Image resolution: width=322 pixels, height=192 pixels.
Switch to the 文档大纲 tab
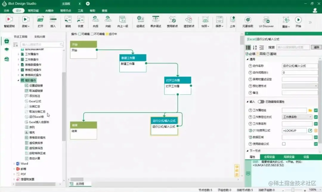point(40,37)
